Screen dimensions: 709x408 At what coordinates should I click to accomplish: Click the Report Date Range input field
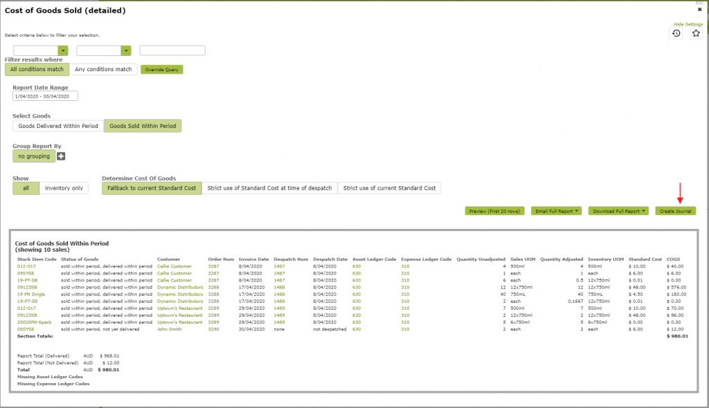click(x=44, y=96)
